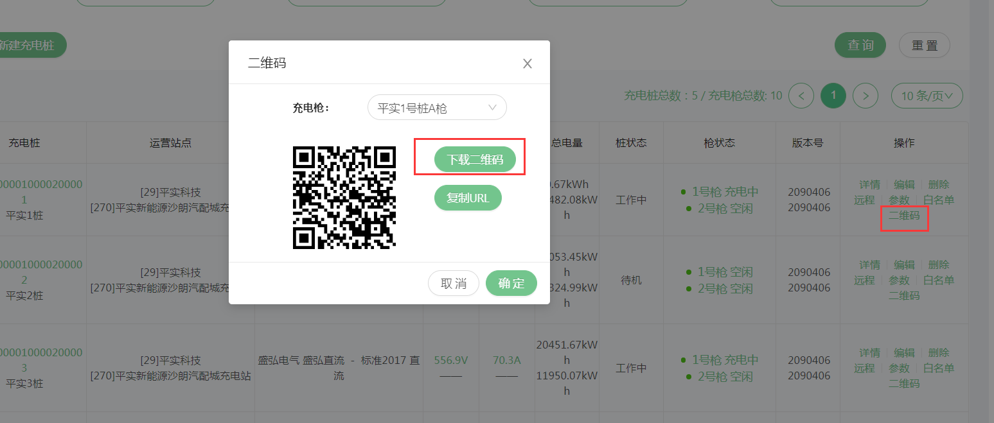Click the 桩状态 column header
Viewport: 994px width, 423px height.
(x=631, y=142)
